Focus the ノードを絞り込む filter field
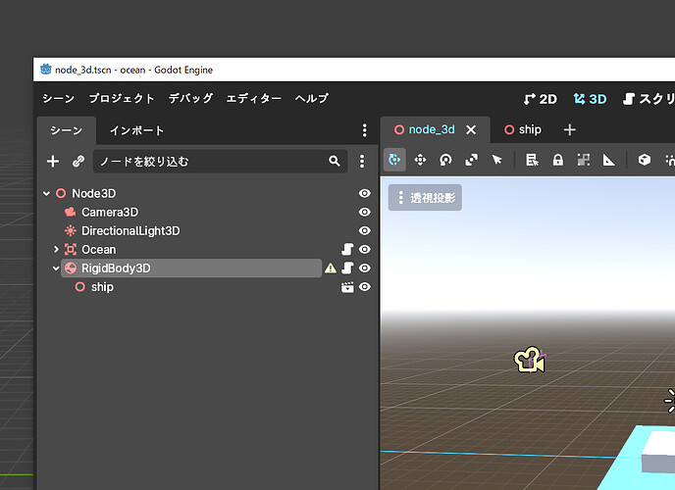Screen dimensions: 675x490 point(220,161)
